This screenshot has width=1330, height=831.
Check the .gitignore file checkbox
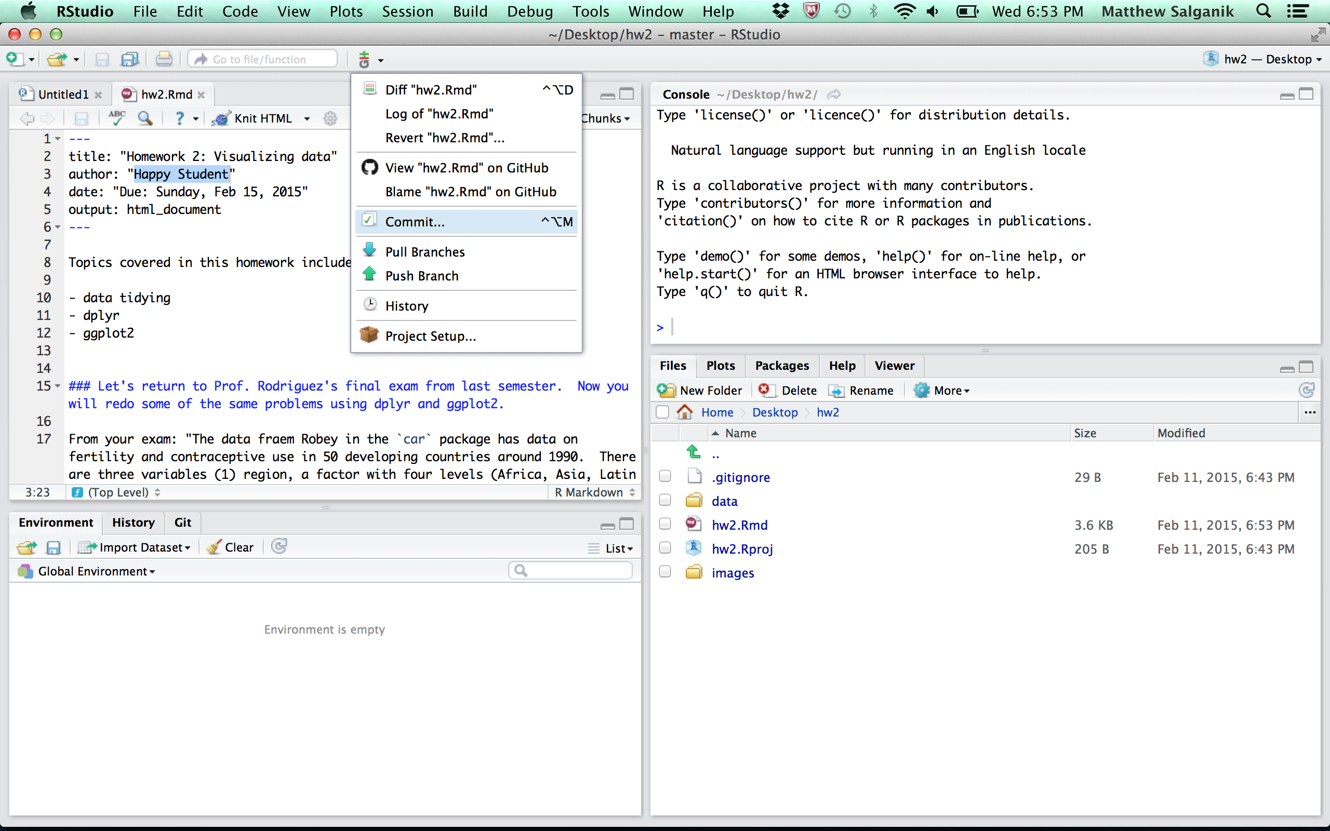coord(665,476)
